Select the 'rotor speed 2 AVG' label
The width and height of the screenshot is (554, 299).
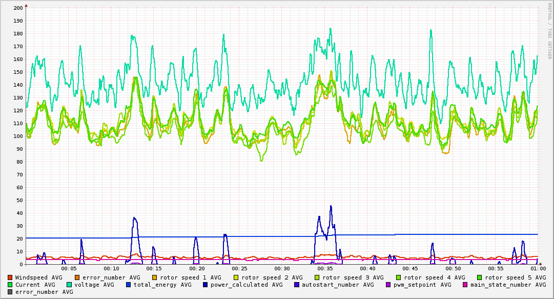[272, 278]
